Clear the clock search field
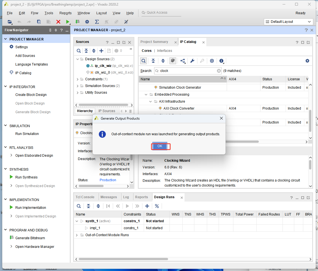 [x=219, y=71]
